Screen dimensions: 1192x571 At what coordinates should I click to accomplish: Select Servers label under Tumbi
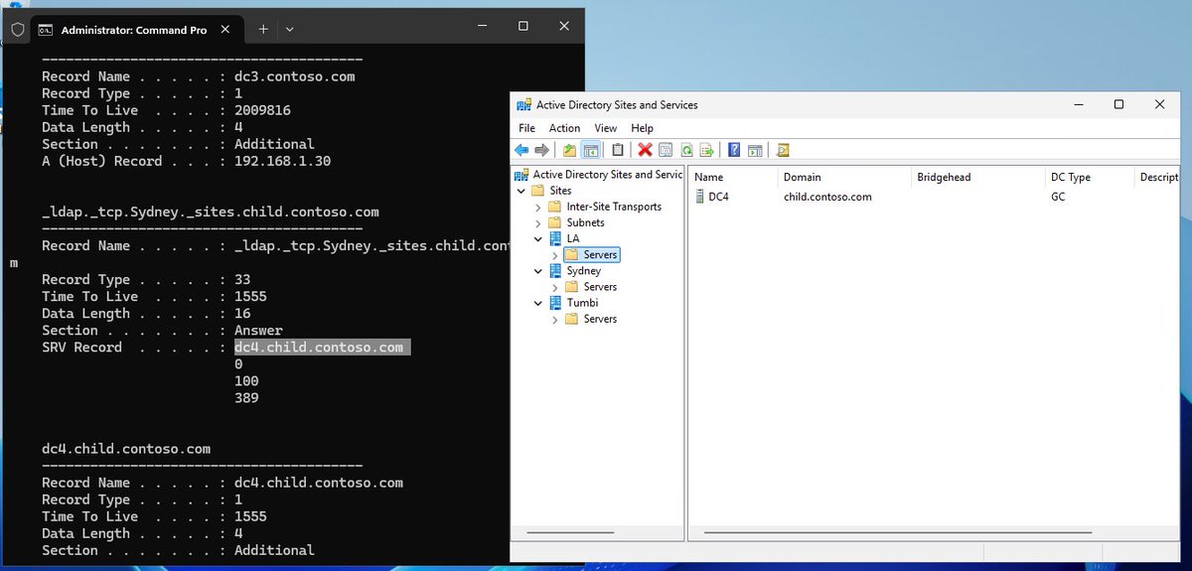click(600, 319)
